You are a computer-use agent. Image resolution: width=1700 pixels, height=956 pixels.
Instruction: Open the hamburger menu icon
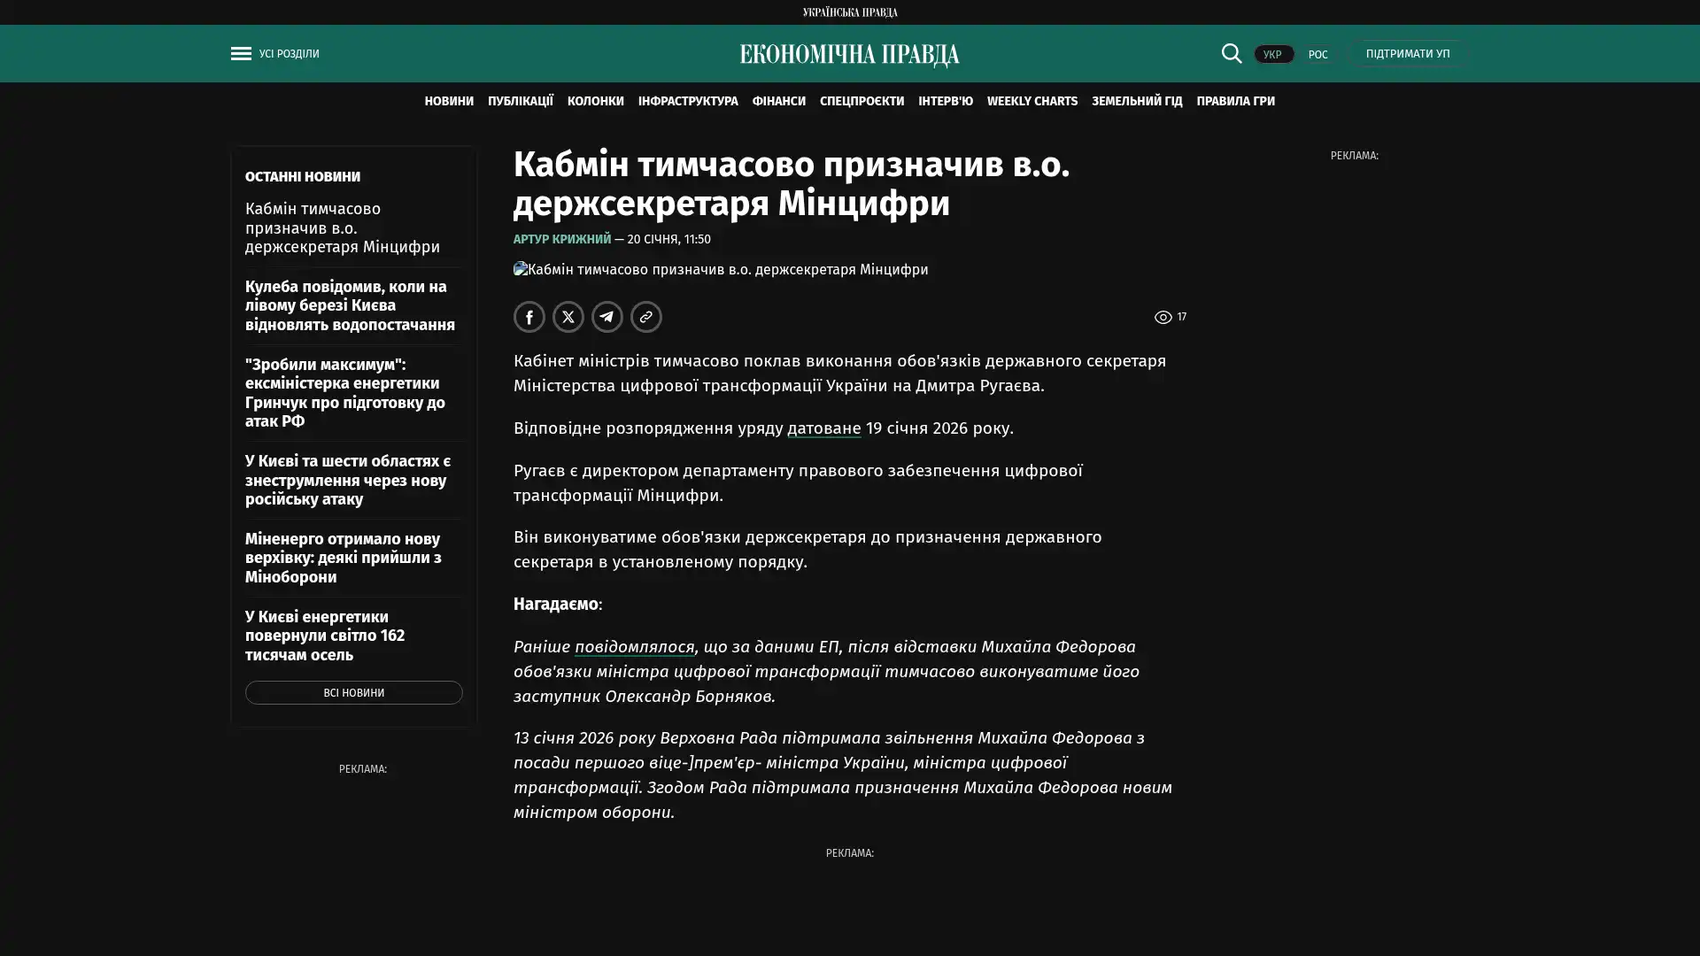click(x=241, y=53)
